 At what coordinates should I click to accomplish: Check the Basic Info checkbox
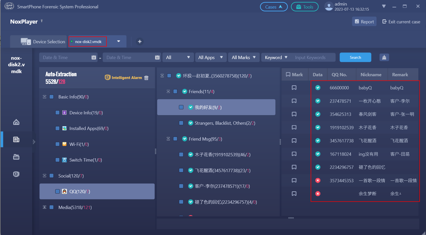(x=52, y=97)
